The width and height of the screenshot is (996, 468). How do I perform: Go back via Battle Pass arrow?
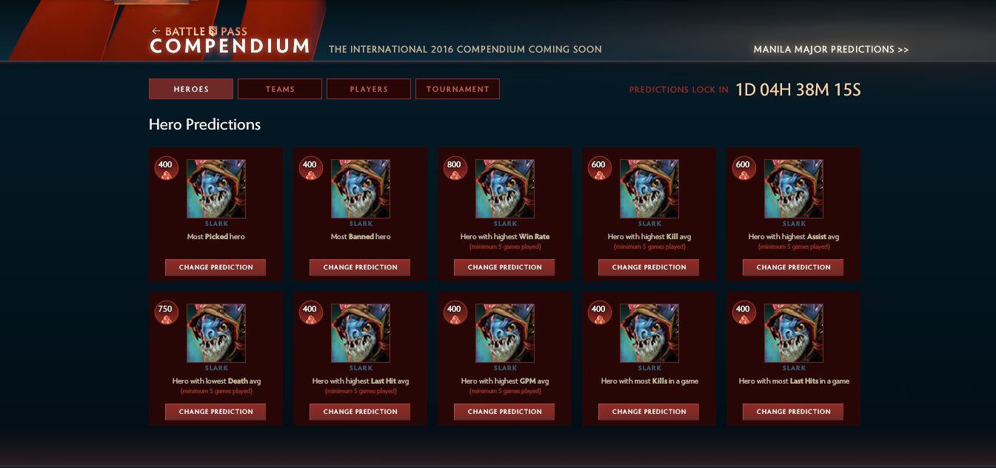tap(156, 31)
